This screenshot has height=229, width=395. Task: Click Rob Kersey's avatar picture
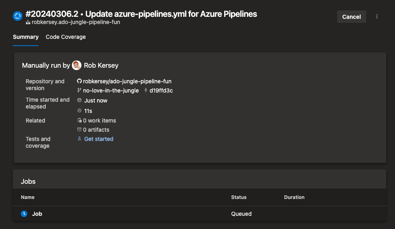coord(77,65)
